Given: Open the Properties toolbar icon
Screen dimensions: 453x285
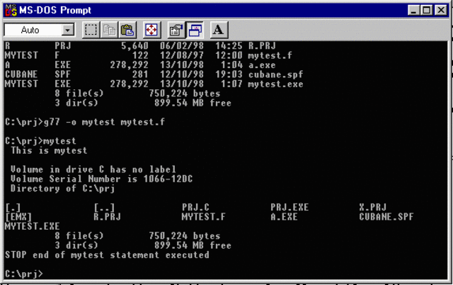Looking at the screenshot, I should 176,30.
